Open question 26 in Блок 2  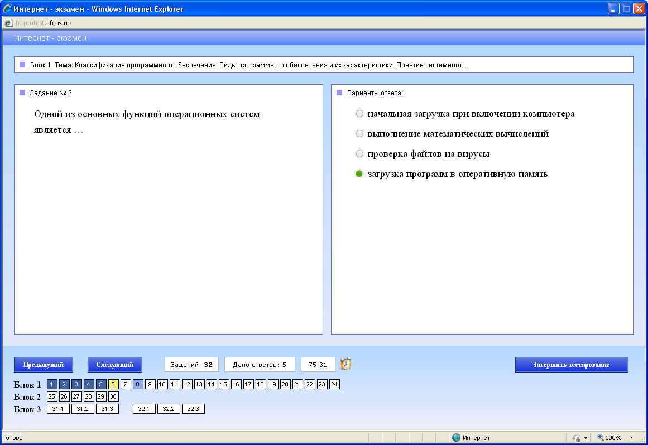(x=64, y=396)
